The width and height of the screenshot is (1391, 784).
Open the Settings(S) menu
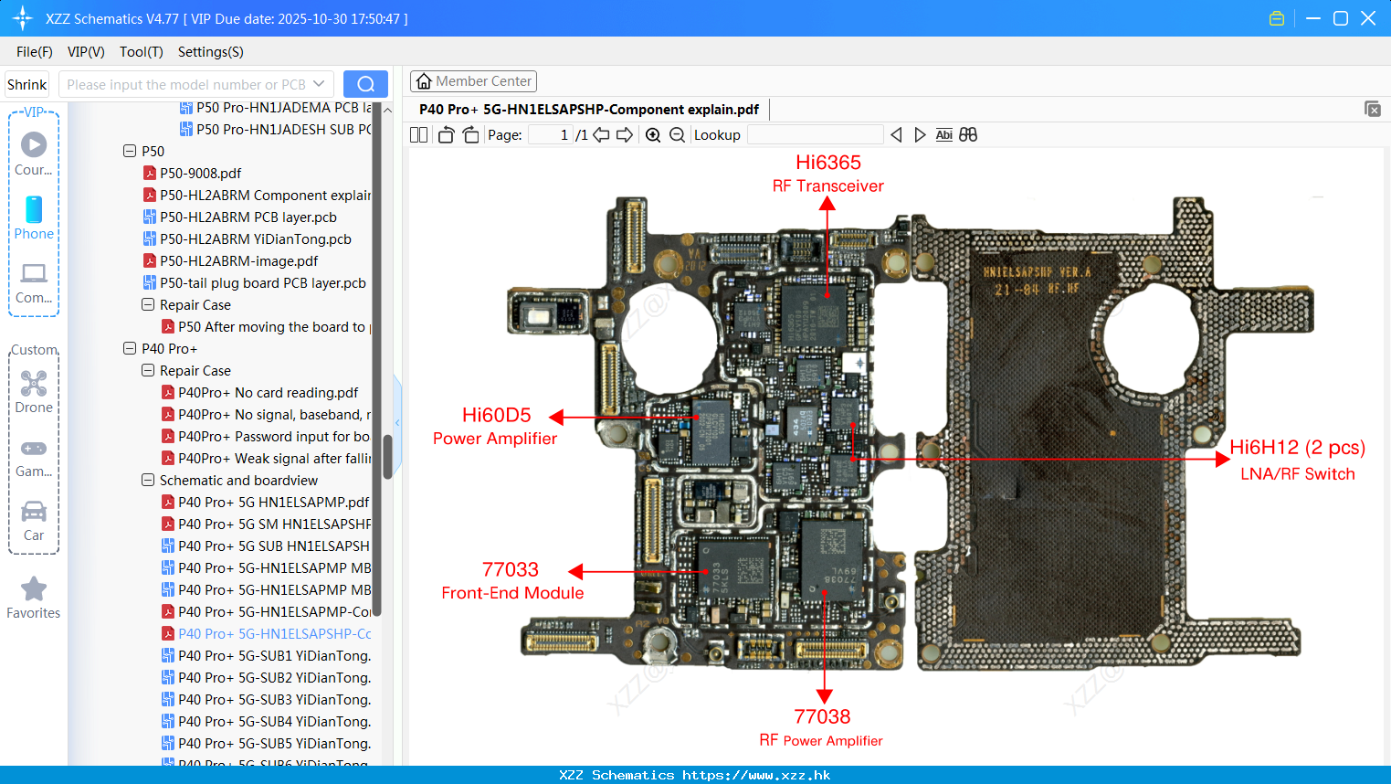(211, 52)
